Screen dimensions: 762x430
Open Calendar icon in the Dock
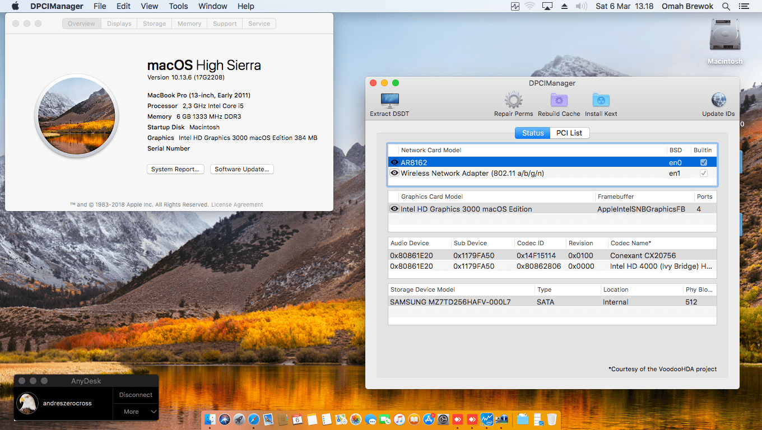point(297,419)
